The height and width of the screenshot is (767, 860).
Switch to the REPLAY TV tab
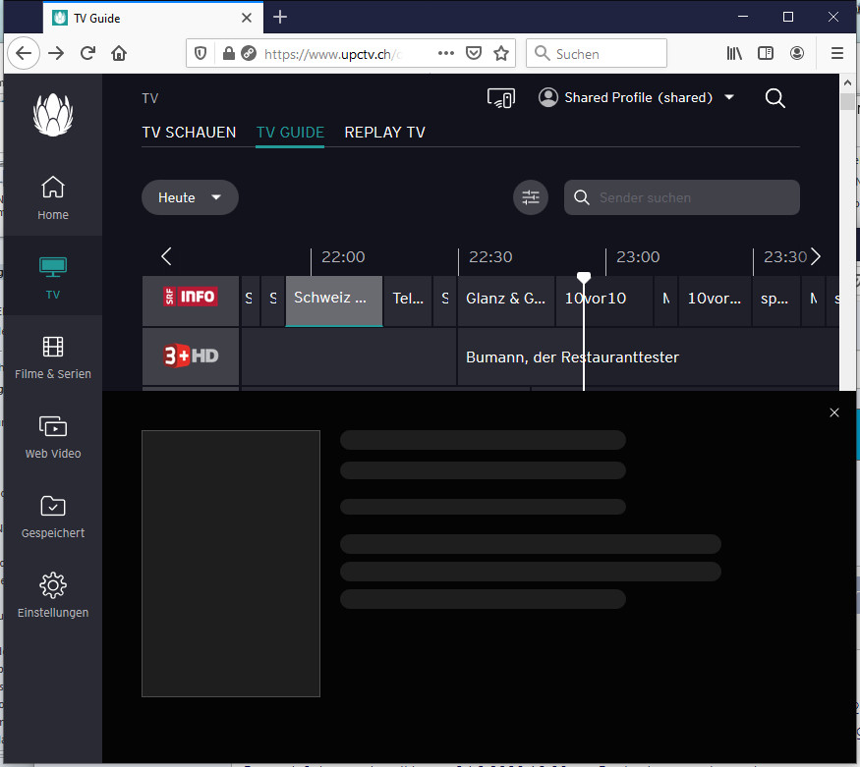point(384,133)
